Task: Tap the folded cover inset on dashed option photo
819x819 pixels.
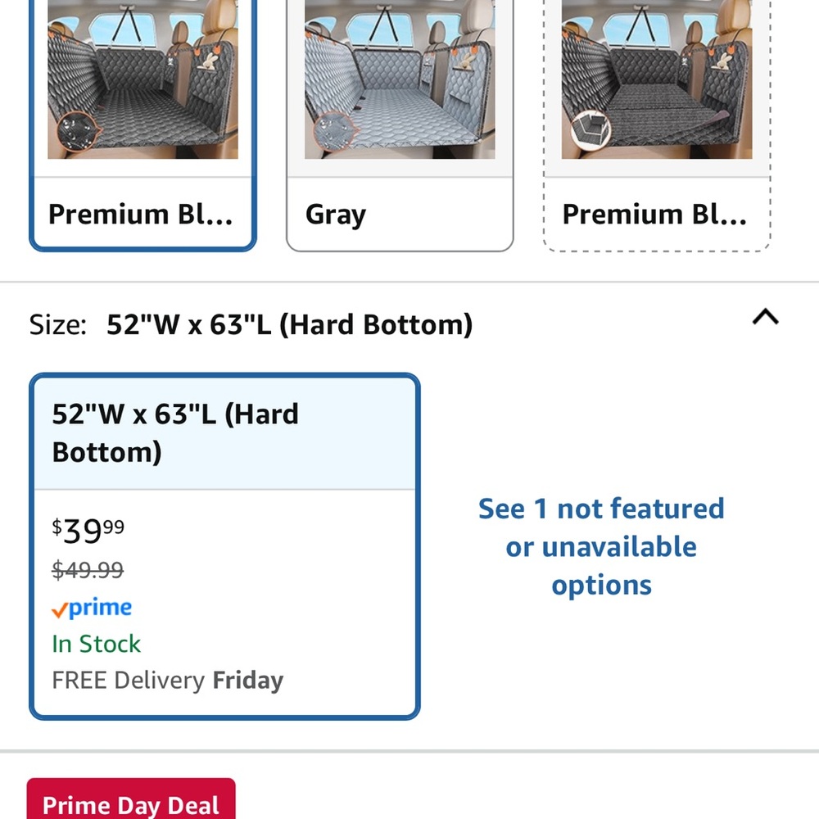Action: [x=590, y=130]
